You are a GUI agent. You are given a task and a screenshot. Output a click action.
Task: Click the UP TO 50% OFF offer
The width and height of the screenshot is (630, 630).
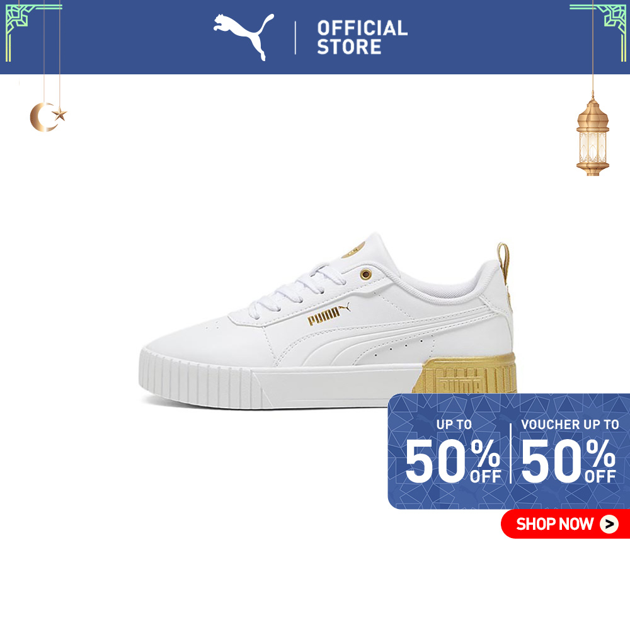pos(453,451)
